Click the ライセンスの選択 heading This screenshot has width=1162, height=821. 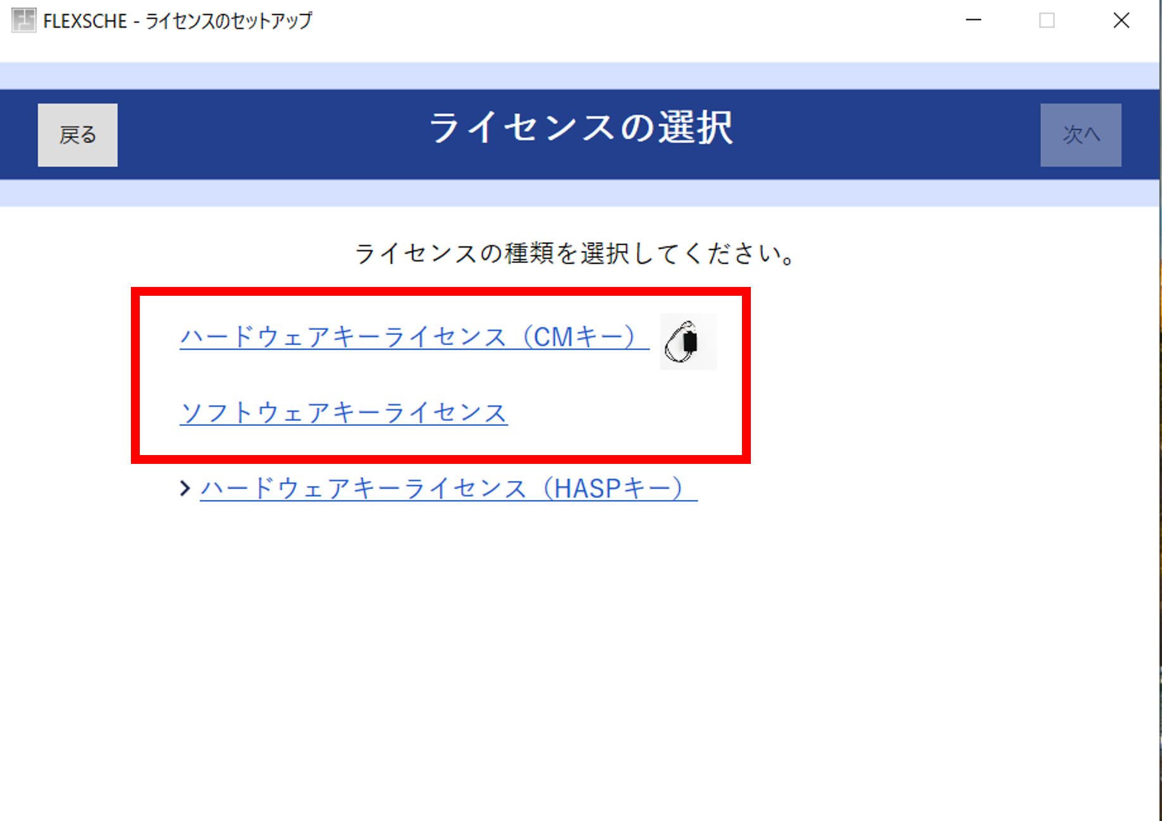tap(581, 128)
